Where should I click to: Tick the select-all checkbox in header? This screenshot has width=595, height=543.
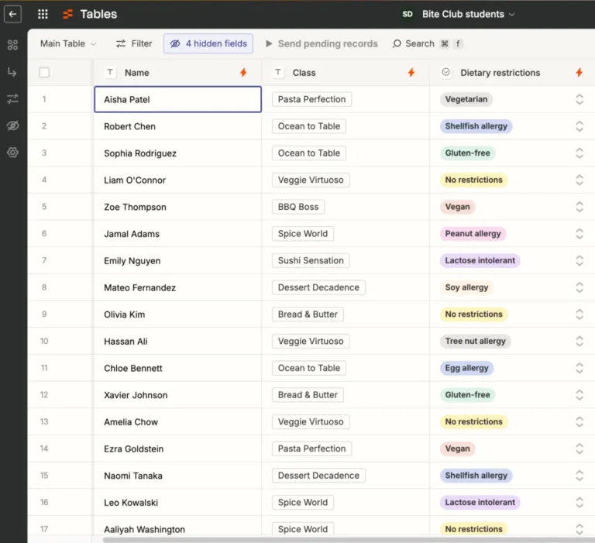(x=44, y=73)
